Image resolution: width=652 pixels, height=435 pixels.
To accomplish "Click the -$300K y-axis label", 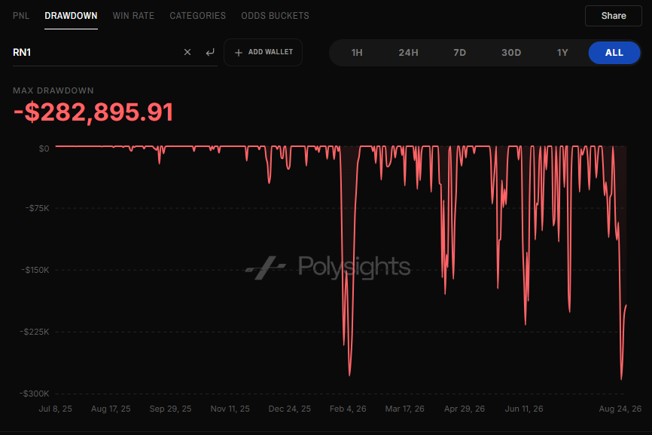I will point(35,394).
